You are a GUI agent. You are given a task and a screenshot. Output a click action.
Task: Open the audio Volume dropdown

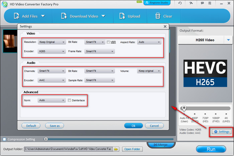[149, 71]
